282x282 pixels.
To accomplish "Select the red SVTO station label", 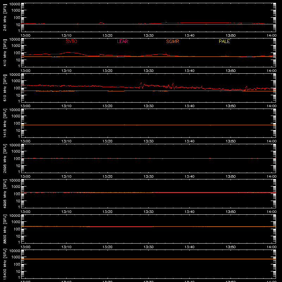I will pyautogui.click(x=72, y=41).
